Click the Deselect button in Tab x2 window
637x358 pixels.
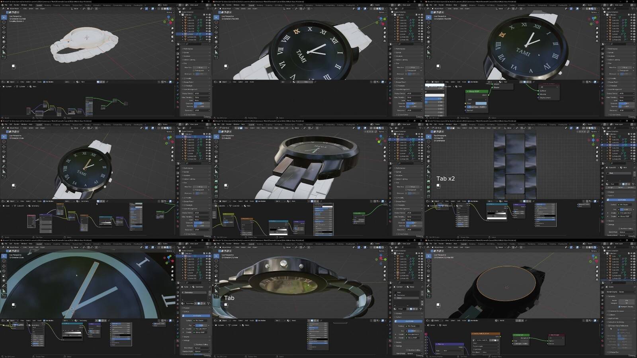pyautogui.click(x=631, y=187)
